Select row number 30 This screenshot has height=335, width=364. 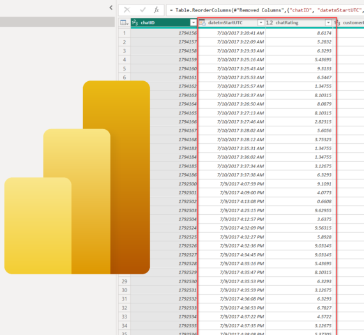click(125, 290)
